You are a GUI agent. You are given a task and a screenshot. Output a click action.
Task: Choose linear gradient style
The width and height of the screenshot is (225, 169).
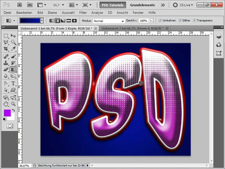52,21
